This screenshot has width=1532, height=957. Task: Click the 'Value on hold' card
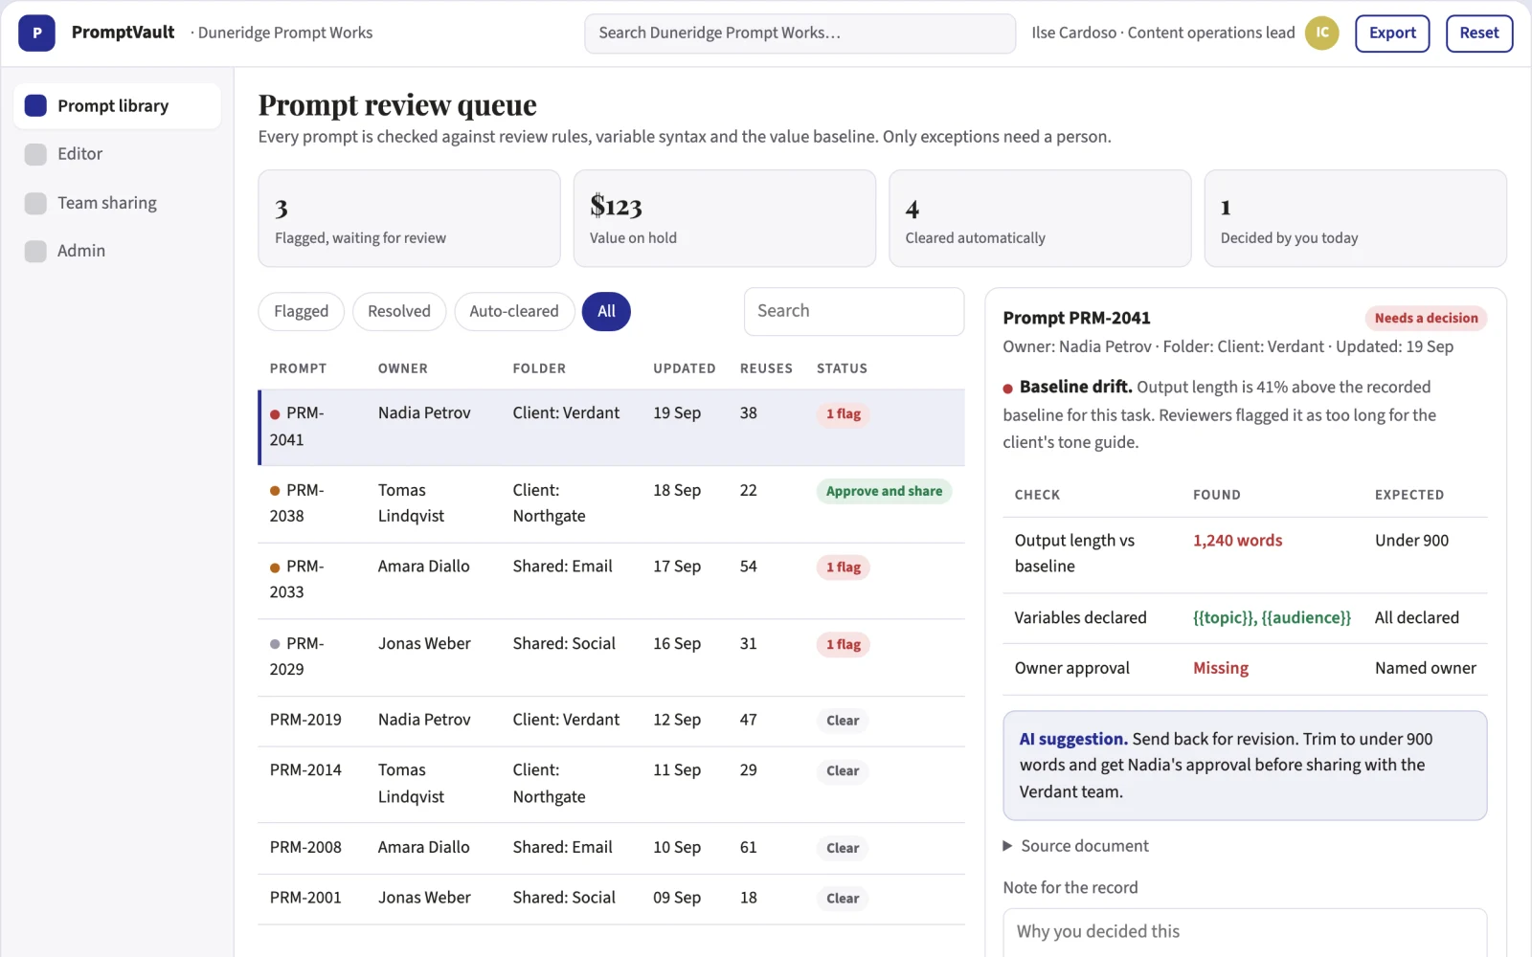(724, 218)
